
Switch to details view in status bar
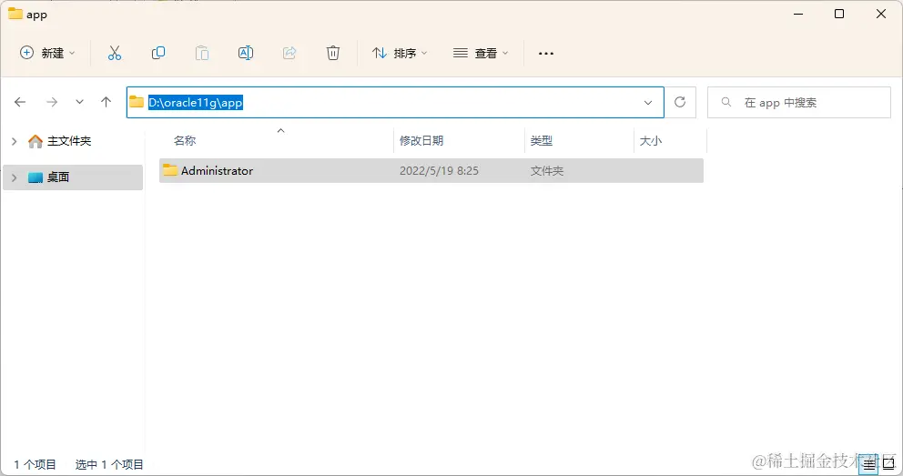868,464
